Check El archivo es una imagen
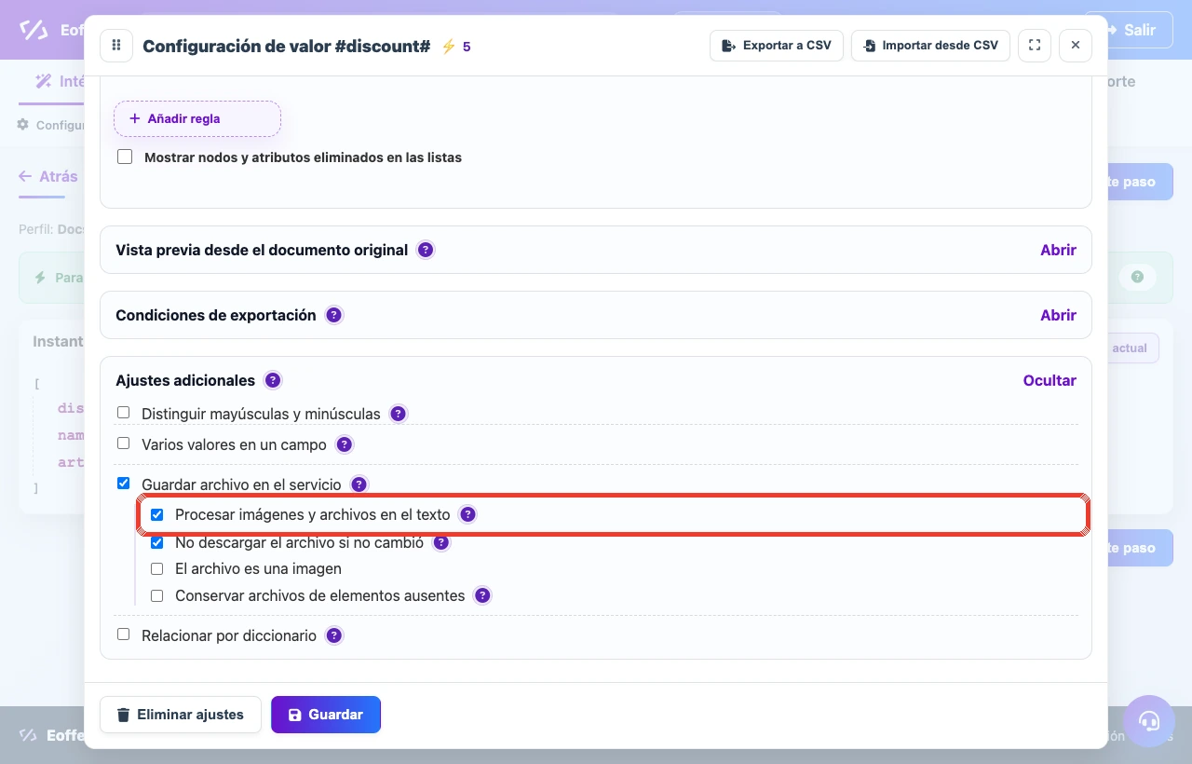 pyautogui.click(x=157, y=568)
